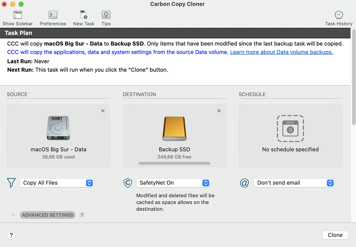Open the Copy All Files dropdown
The width and height of the screenshot is (356, 247).
(x=57, y=183)
